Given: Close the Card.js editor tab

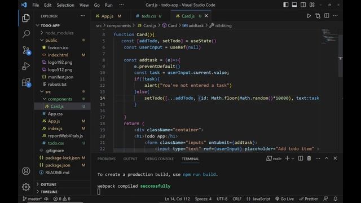Looking at the screenshot, I should (x=206, y=16).
